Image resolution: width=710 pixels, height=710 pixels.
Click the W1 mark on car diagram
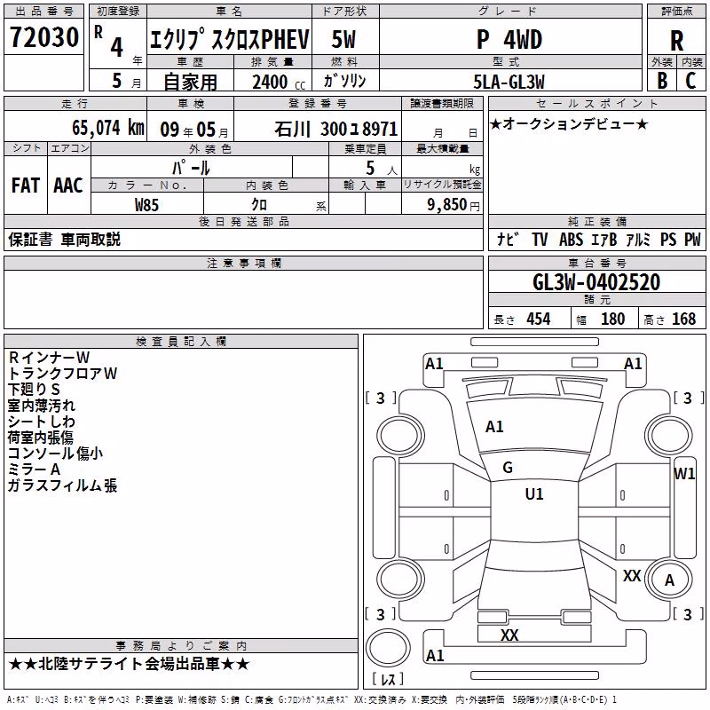pyautogui.click(x=684, y=474)
